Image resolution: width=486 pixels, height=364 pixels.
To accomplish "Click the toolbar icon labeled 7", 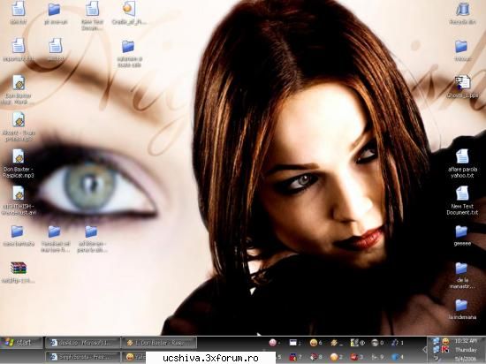I will point(292,358).
